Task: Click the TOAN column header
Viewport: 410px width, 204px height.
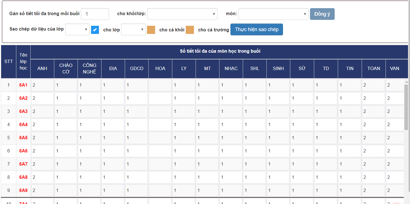Action: click(x=373, y=69)
